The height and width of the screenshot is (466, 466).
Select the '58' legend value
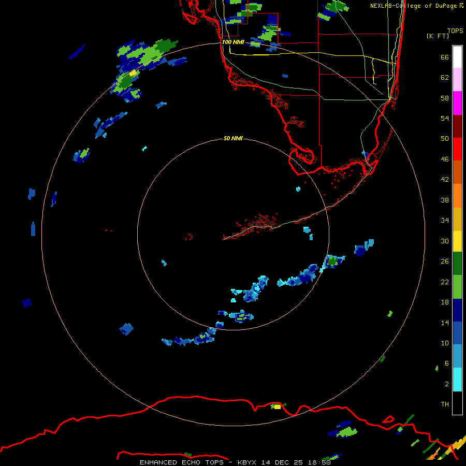[x=445, y=98]
